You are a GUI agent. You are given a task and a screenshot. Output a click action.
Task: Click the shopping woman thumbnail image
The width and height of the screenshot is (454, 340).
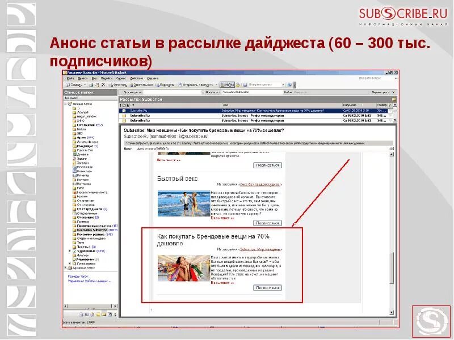184,268
